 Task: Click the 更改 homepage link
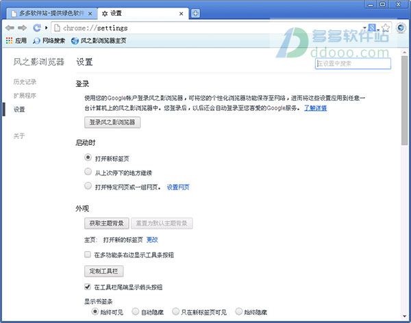152,240
